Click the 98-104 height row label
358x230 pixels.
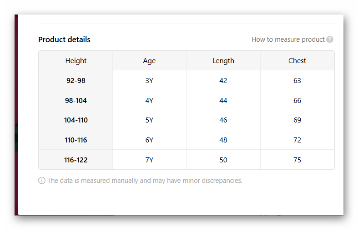click(76, 101)
